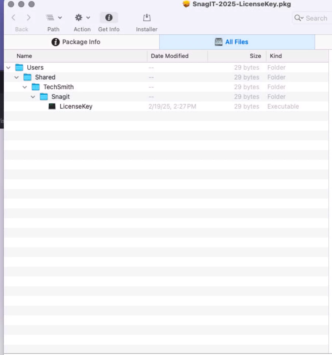Sort by the Kind column header
Screen dimensions: 332x355
pyautogui.click(x=297, y=56)
